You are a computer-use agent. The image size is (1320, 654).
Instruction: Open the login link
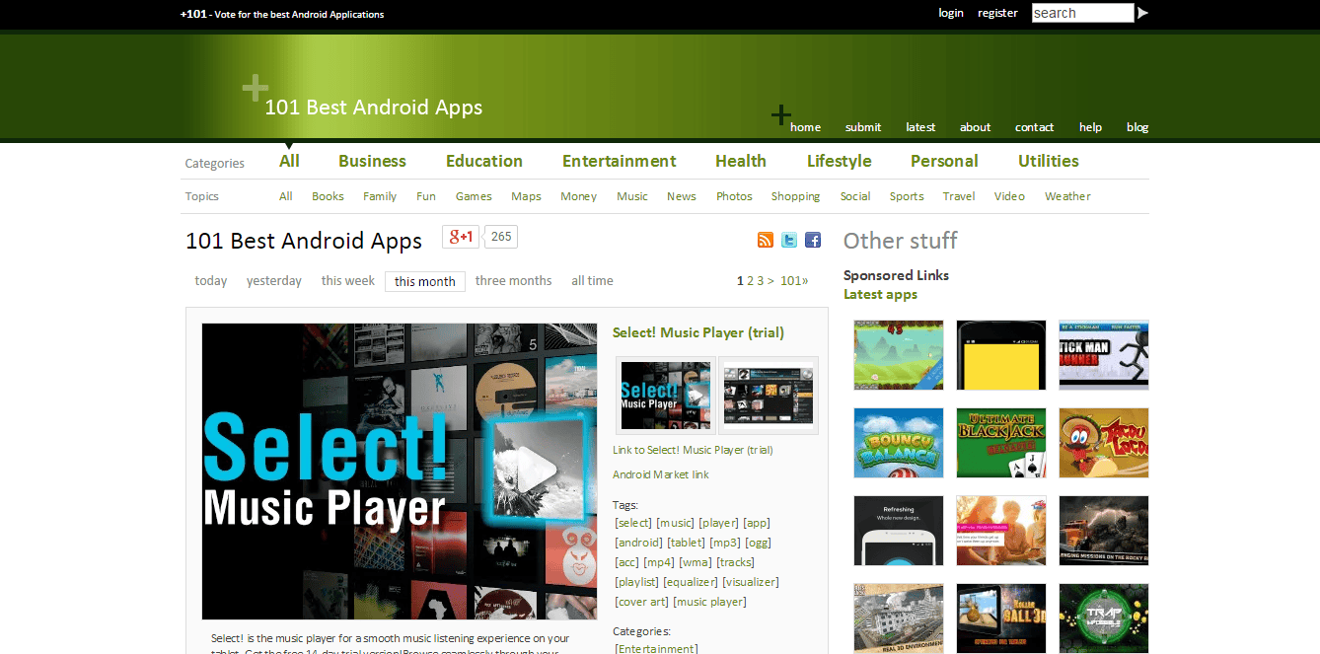951,13
